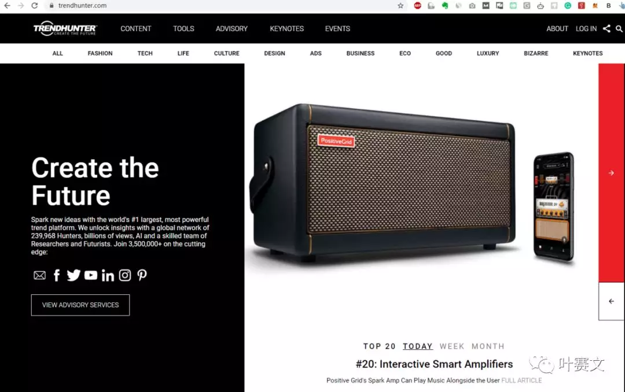Image resolution: width=625 pixels, height=392 pixels.
Task: Go to next slide arrow
Action: (x=611, y=173)
